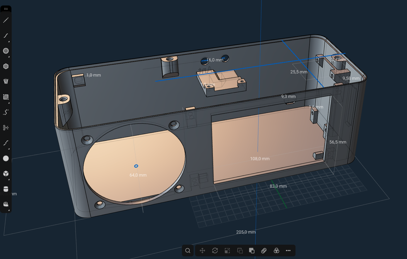The width and height of the screenshot is (407, 259).
Task: Select the Line sketch tool
Action: click(x=6, y=20)
